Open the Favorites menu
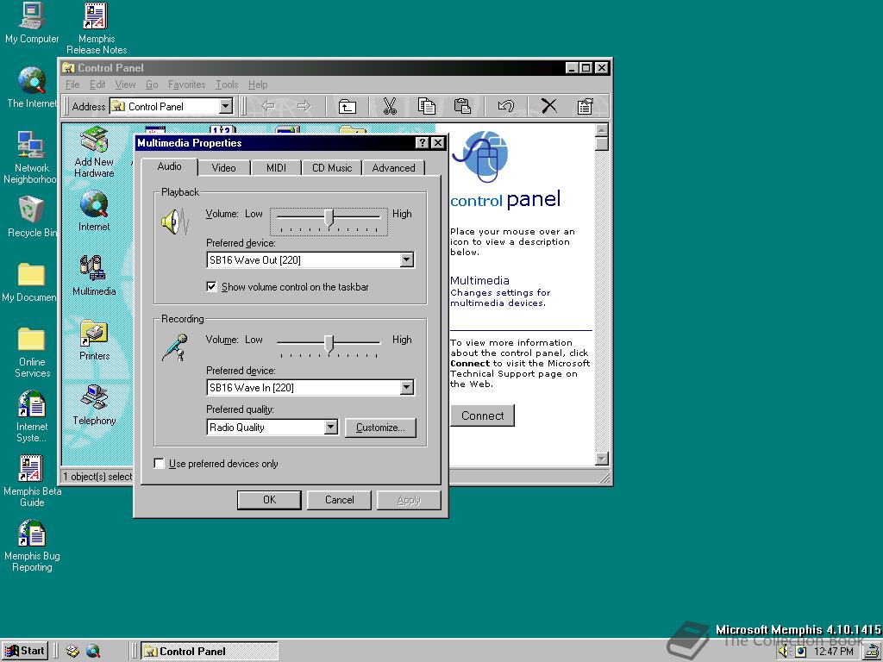The width and height of the screenshot is (883, 662). tap(186, 84)
